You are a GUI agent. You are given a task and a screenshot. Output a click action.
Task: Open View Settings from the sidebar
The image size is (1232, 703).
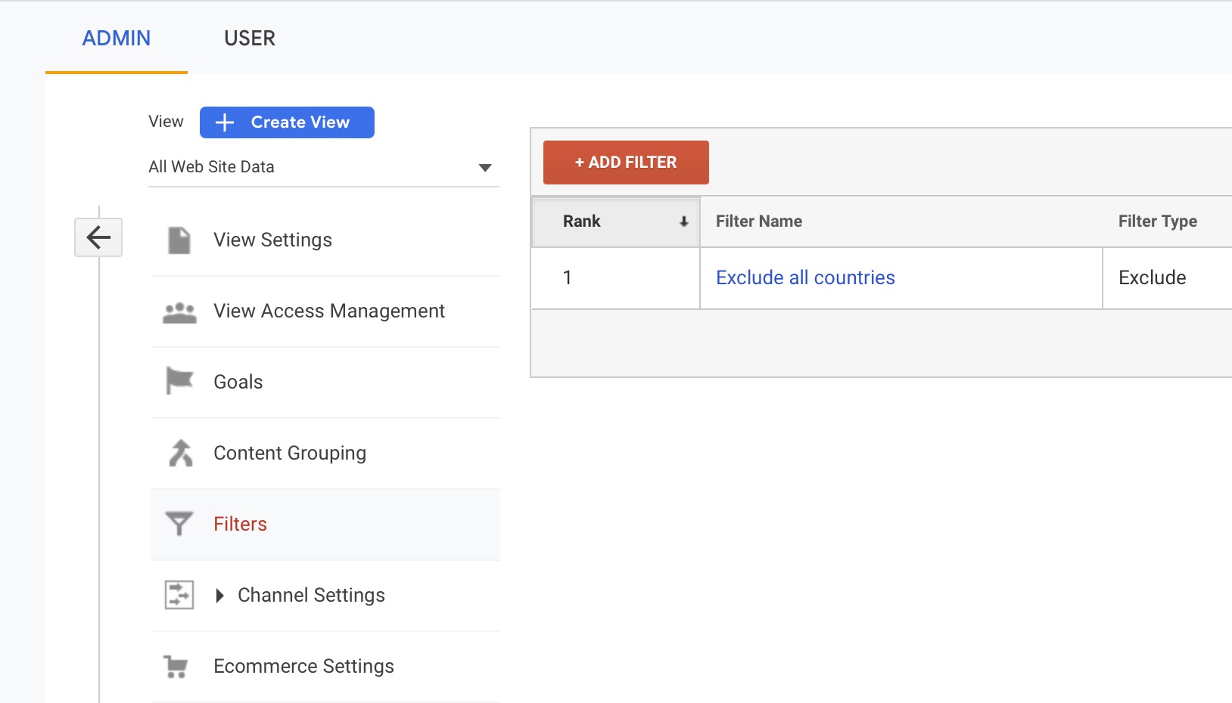[272, 239]
